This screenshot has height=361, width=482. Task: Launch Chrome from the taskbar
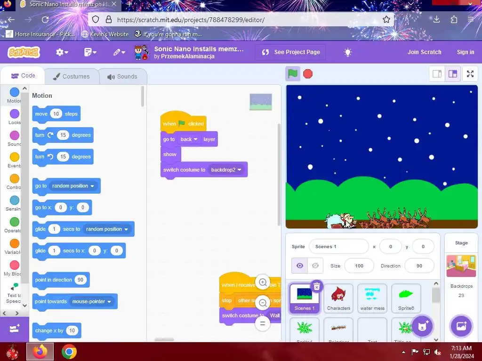[x=69, y=352]
